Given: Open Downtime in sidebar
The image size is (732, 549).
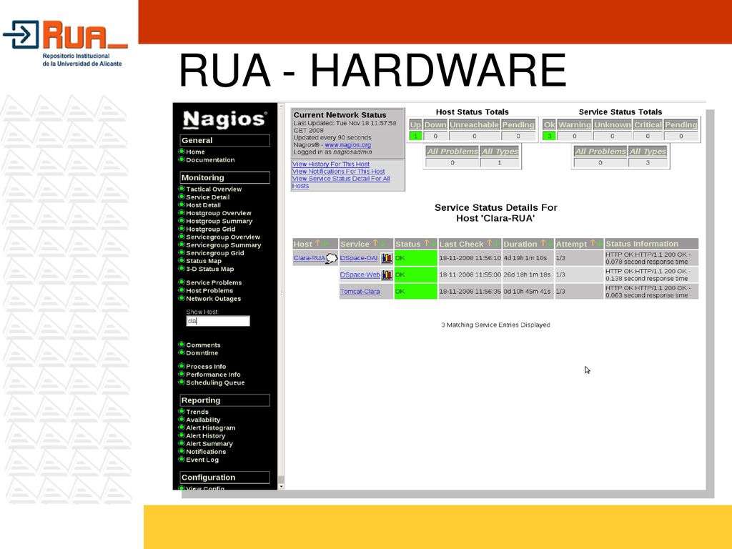Looking at the screenshot, I should 202,353.
